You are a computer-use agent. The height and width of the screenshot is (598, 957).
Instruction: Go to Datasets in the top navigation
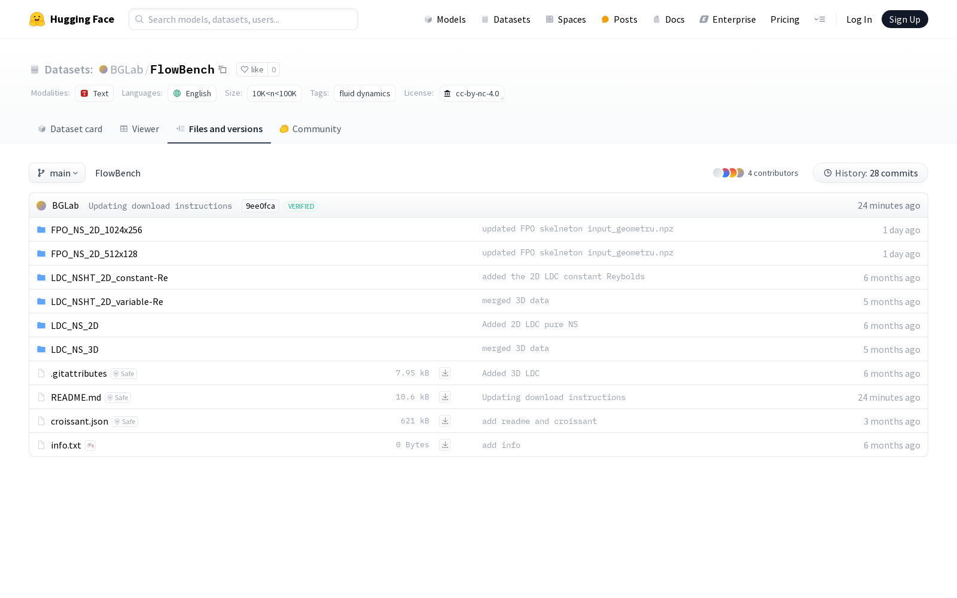pyautogui.click(x=505, y=20)
